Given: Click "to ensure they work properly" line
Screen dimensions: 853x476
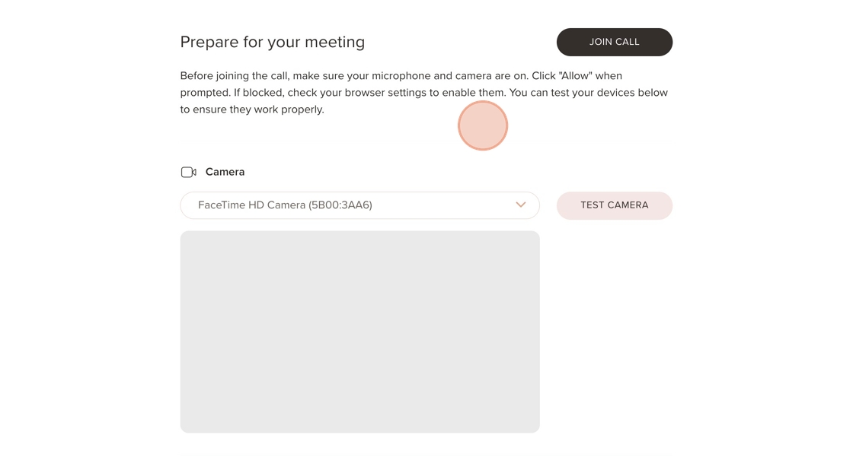Looking at the screenshot, I should pos(252,109).
